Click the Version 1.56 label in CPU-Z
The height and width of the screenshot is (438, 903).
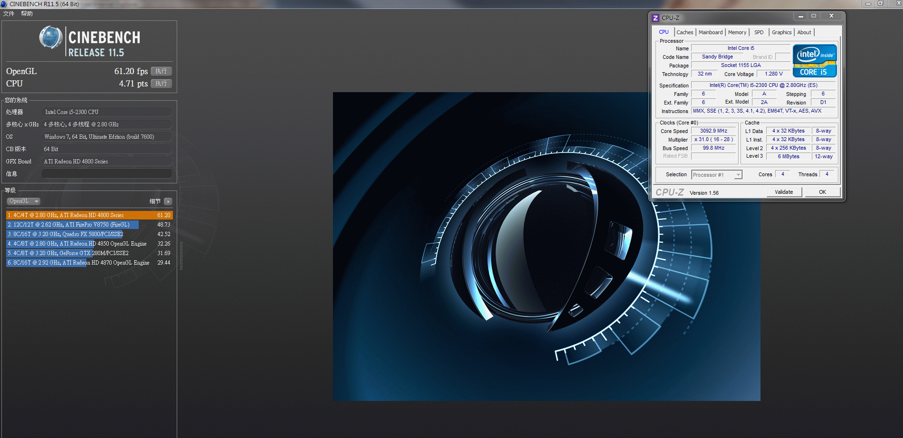[704, 193]
